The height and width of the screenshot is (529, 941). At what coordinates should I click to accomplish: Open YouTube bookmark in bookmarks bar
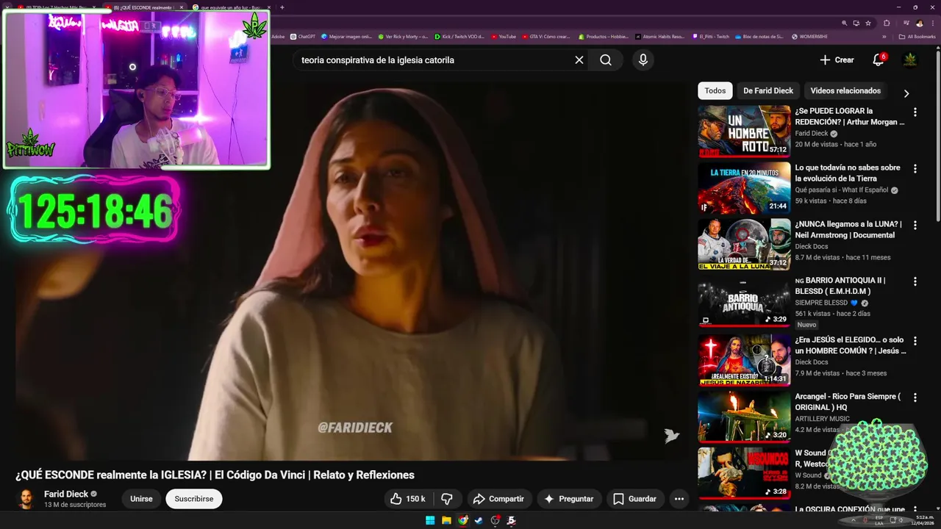504,36
